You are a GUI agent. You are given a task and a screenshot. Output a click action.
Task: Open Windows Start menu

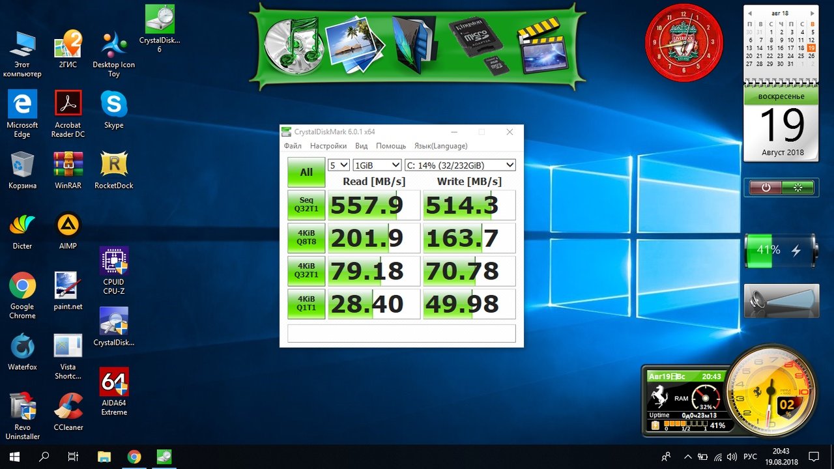14,457
